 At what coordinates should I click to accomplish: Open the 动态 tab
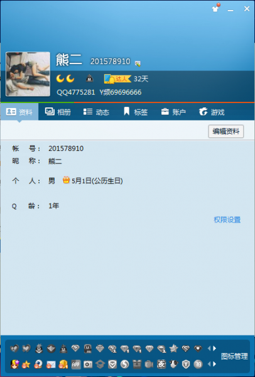click(x=96, y=112)
